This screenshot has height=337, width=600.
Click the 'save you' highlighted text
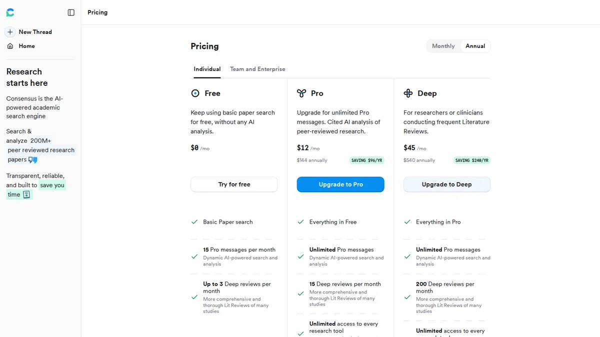tap(52, 185)
